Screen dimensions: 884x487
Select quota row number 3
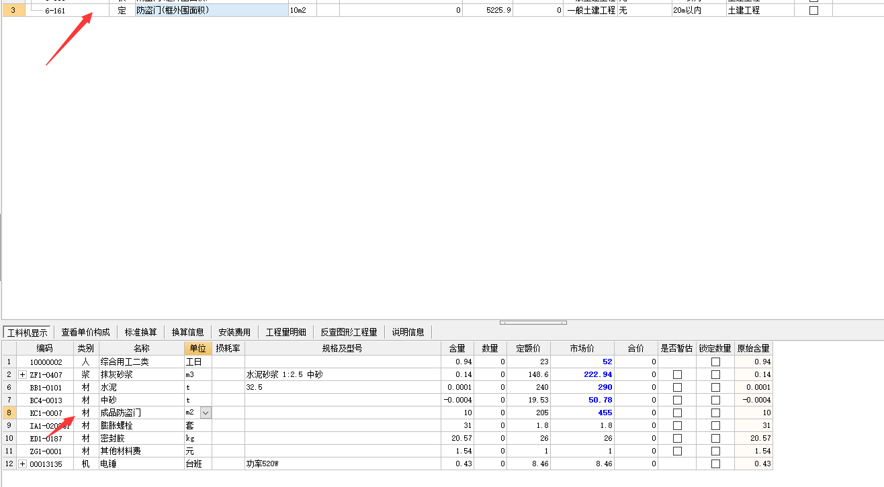tap(13, 11)
